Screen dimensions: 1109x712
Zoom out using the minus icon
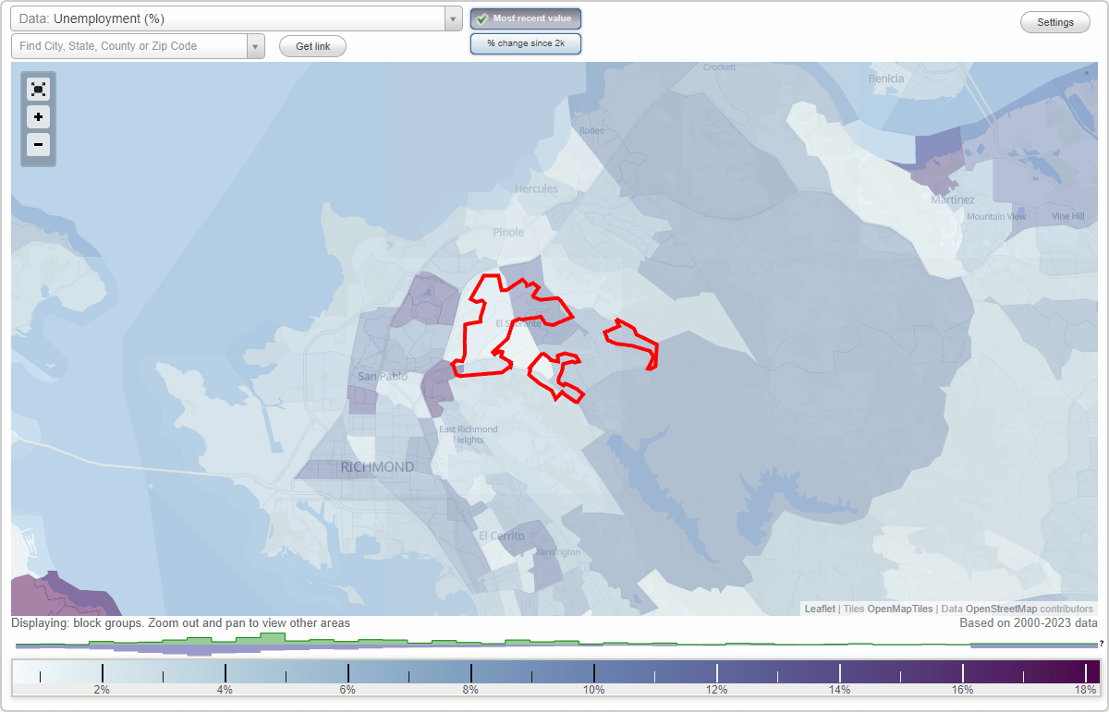38,145
